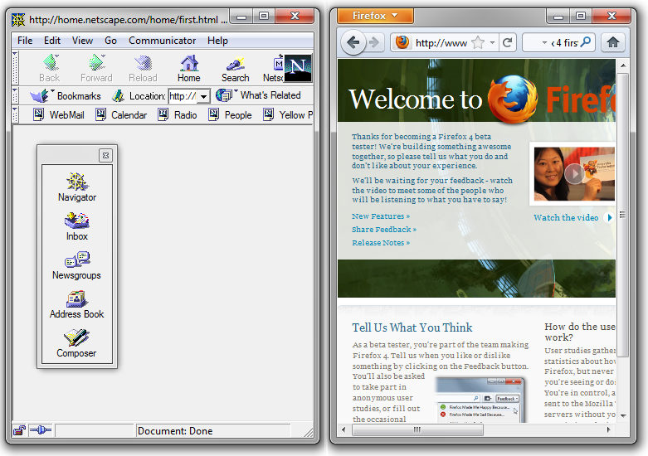Open Newsgroups in the component bar
Viewport: 648px width, 456px height.
tap(76, 264)
